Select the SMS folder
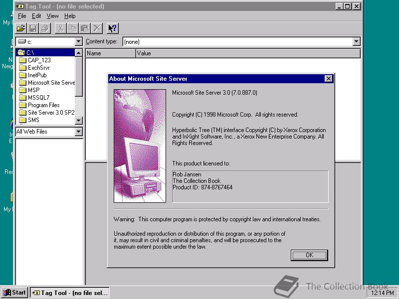This screenshot has height=299, width=399. coord(29,120)
